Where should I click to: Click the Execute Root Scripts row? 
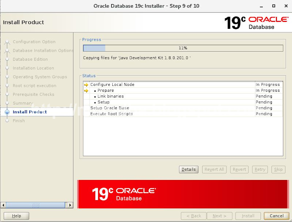point(183,114)
